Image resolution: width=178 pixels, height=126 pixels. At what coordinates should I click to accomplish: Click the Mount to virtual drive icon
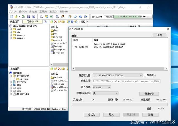pos(52,17)
